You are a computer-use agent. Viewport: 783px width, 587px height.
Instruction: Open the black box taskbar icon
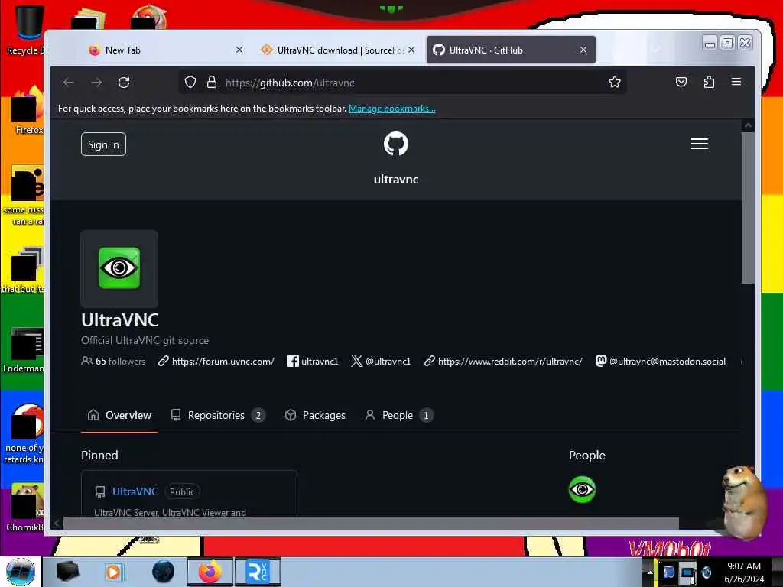[68, 572]
